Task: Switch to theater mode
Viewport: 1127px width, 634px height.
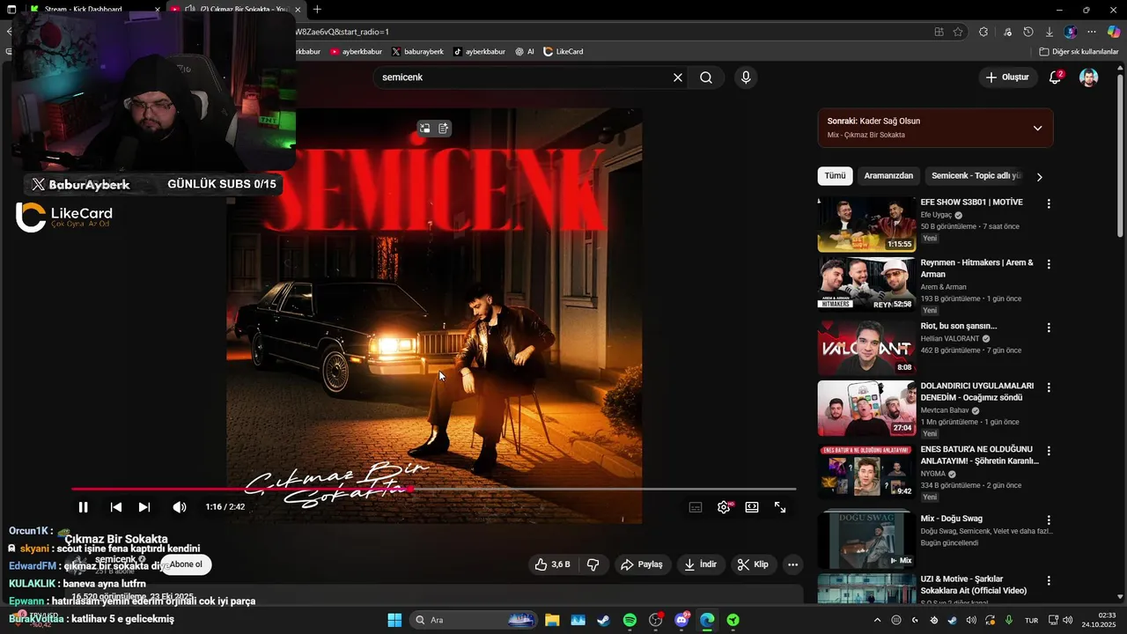Action: point(752,507)
